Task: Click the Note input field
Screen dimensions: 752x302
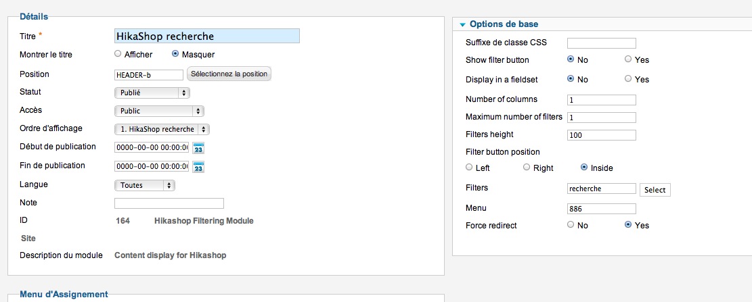Action: (169, 203)
